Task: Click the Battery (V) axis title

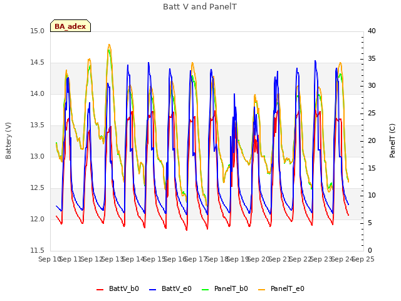Action: click(x=8, y=140)
